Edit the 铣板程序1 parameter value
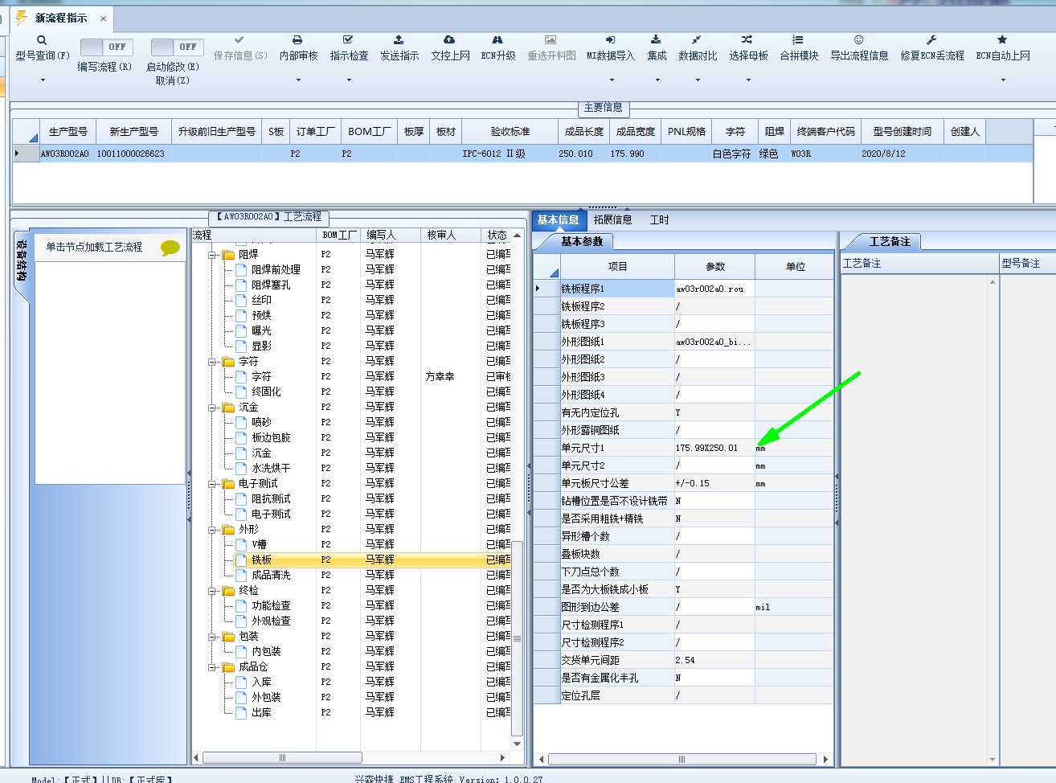 point(714,289)
